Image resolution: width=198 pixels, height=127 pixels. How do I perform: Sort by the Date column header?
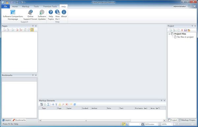coord(113,108)
